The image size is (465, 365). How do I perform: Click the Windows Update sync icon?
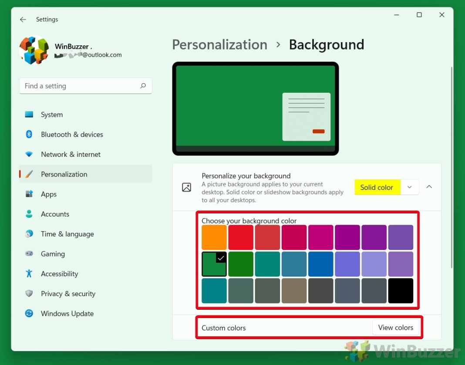coord(29,313)
